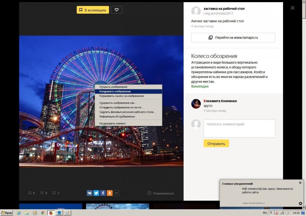Expand more sharing options with ellipsis button
The height and width of the screenshot is (216, 306).
[x=116, y=193]
